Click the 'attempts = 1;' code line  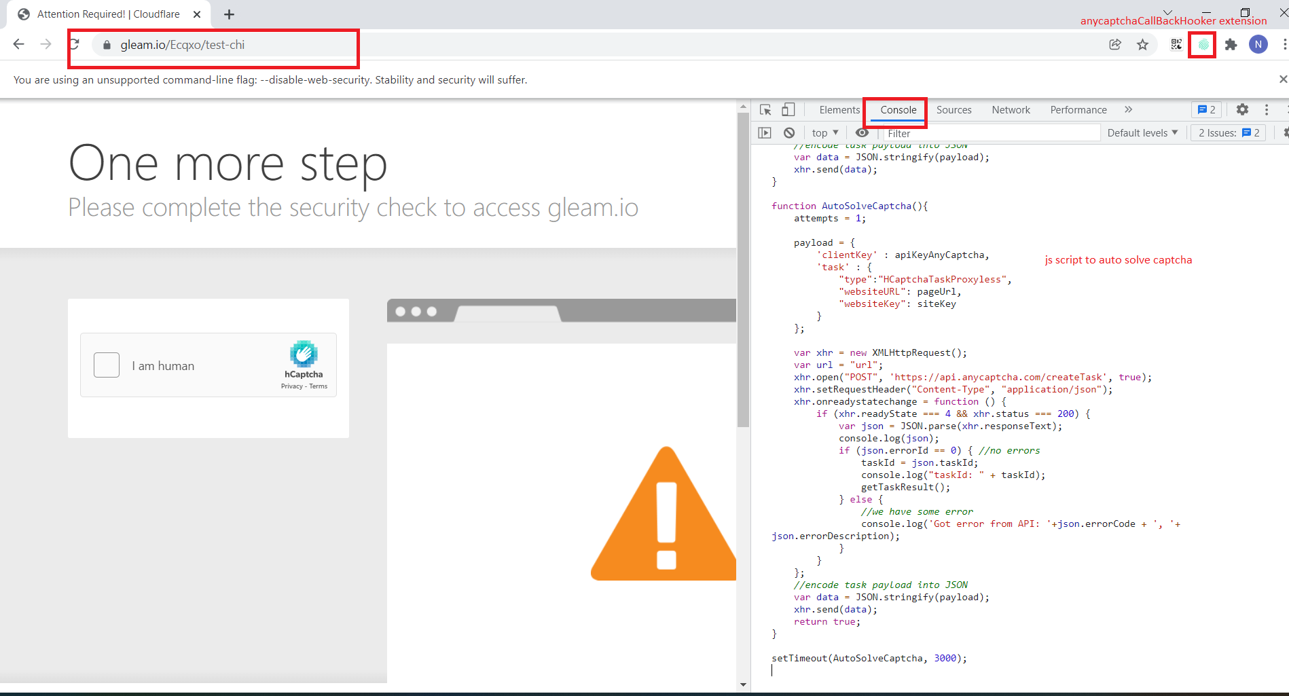point(830,218)
